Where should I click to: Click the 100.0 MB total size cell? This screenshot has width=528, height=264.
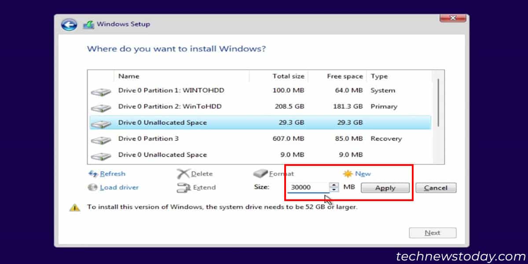coord(288,90)
